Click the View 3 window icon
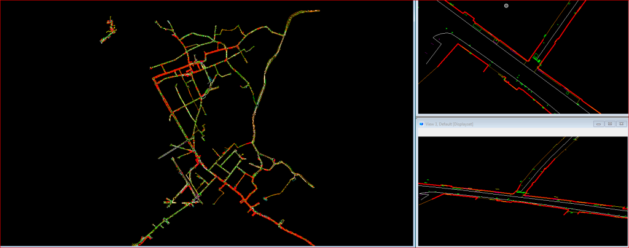The width and height of the screenshot is (629, 248). 421,124
